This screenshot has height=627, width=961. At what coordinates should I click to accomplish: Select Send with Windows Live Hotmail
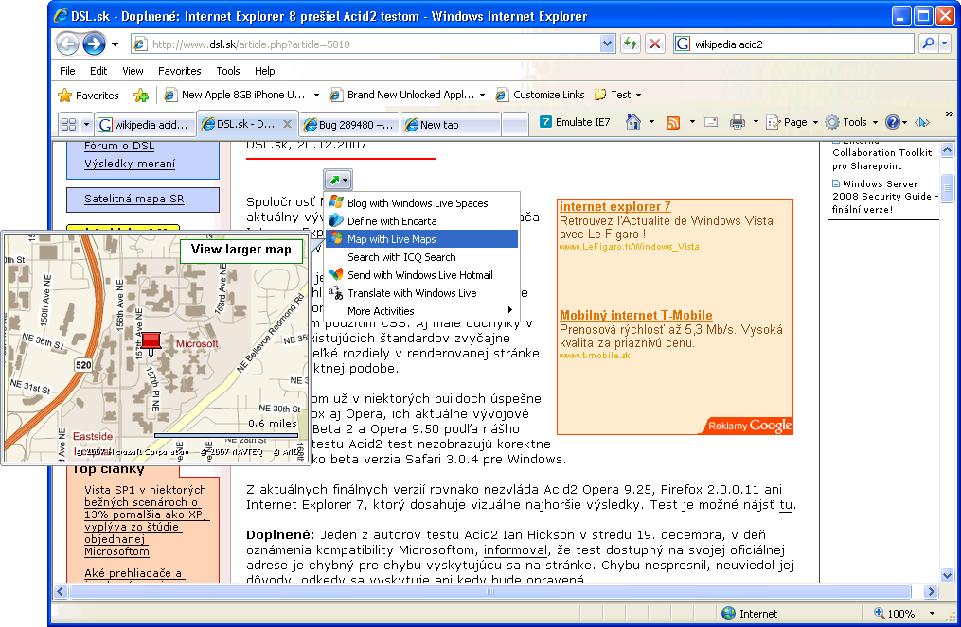point(421,275)
